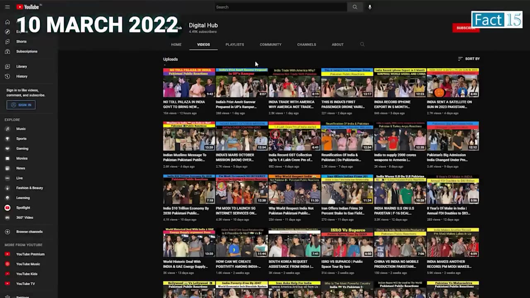The height and width of the screenshot is (298, 530).
Task: Open Sports in Explore section
Action: (x=21, y=139)
